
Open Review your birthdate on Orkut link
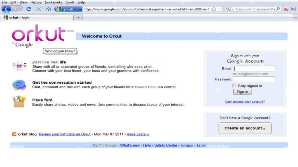tap(65, 134)
